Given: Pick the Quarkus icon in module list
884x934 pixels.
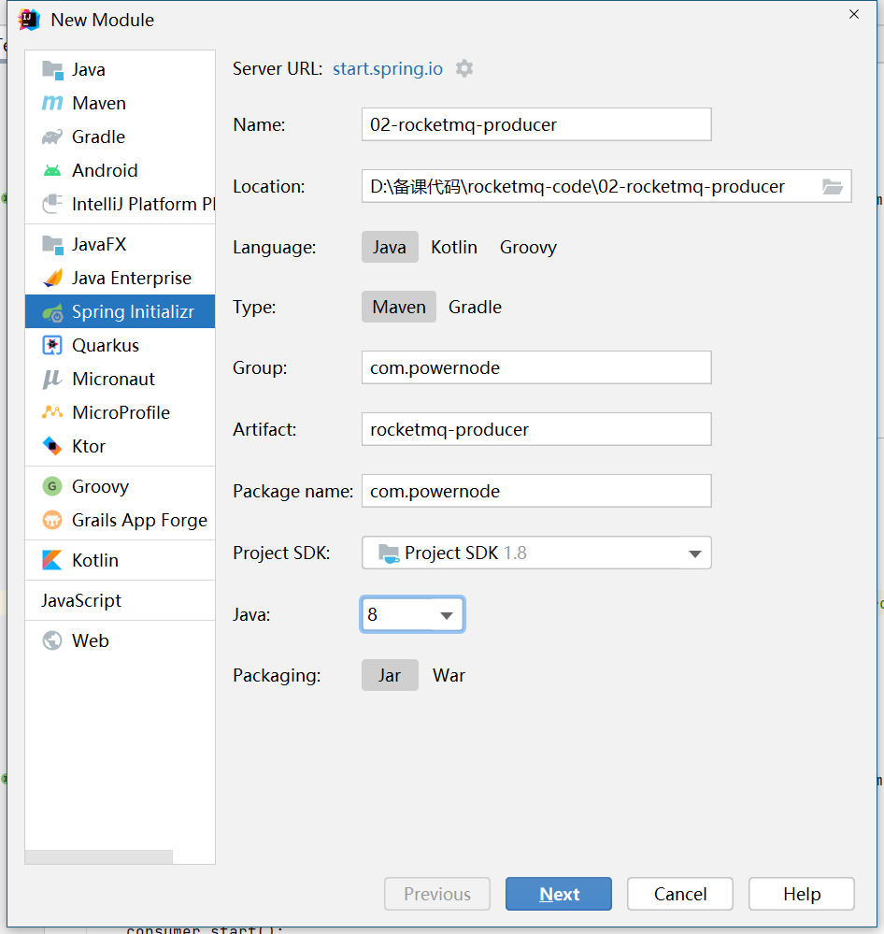Looking at the screenshot, I should [x=52, y=346].
